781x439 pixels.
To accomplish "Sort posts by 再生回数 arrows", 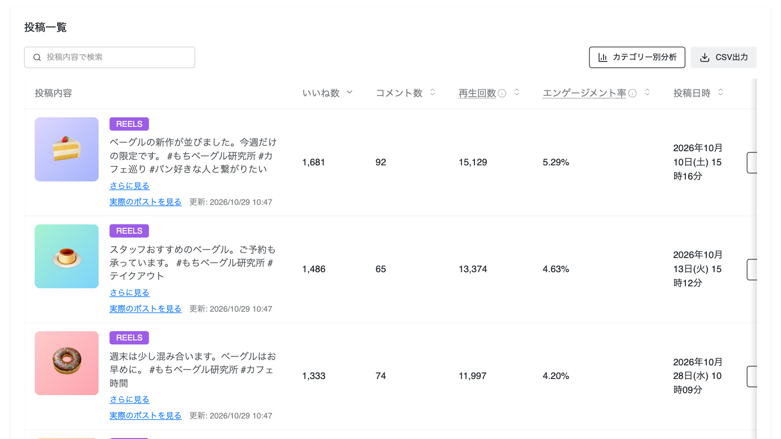I will 517,92.
